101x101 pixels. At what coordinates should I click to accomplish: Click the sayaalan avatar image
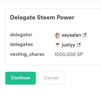(57, 35)
